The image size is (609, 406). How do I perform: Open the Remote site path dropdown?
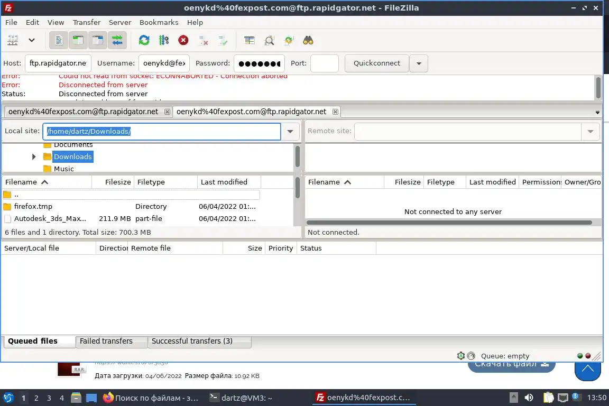coord(590,131)
